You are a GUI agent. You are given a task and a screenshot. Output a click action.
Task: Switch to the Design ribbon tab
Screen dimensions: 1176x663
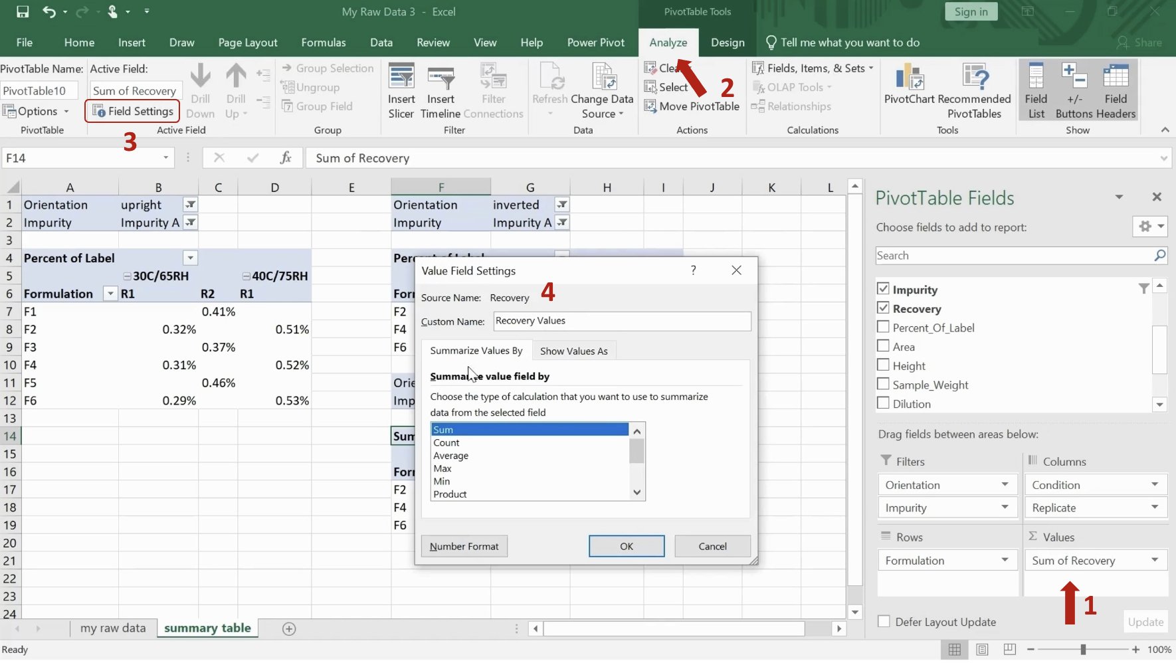728,42
